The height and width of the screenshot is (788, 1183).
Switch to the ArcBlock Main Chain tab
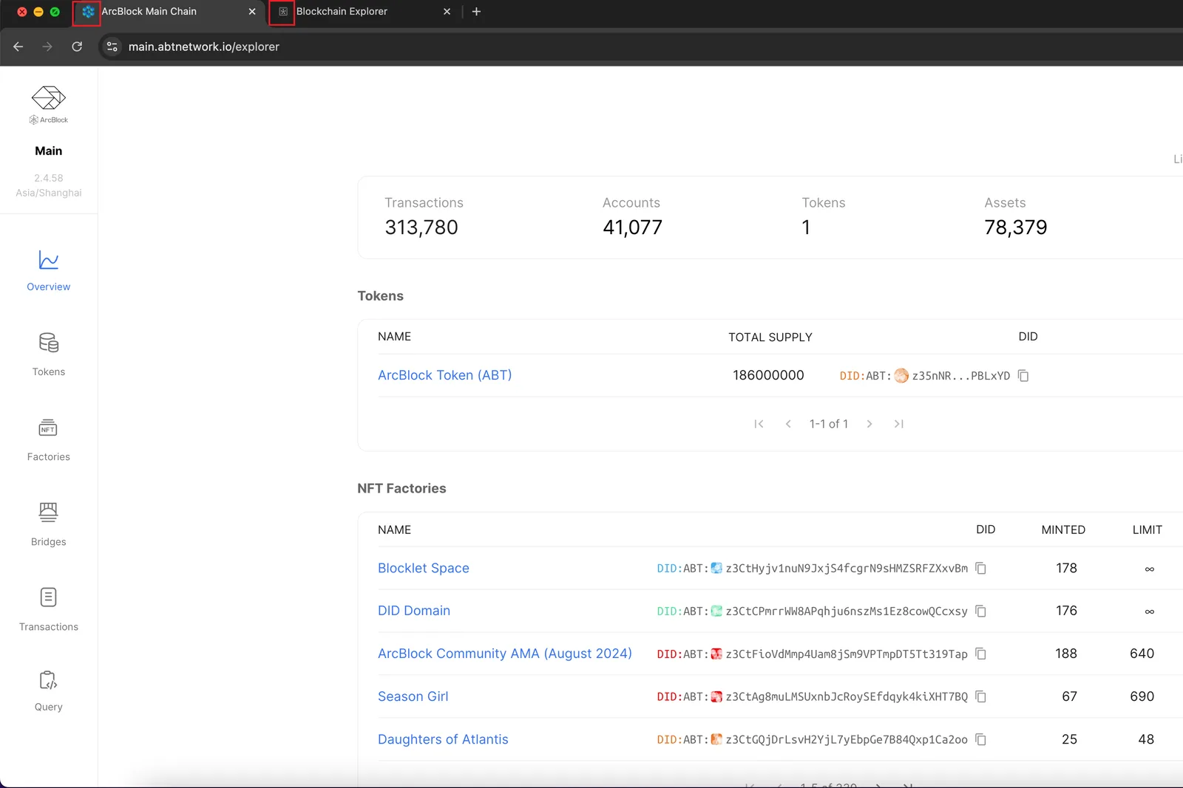coord(149,12)
